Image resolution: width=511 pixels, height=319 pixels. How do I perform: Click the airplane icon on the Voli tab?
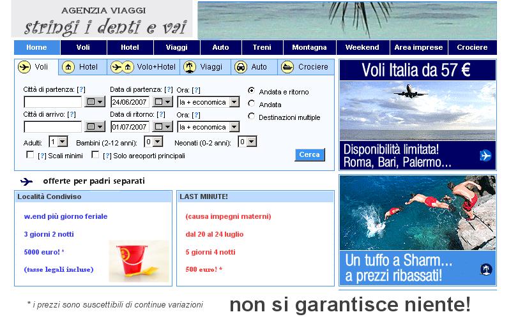tap(25, 67)
